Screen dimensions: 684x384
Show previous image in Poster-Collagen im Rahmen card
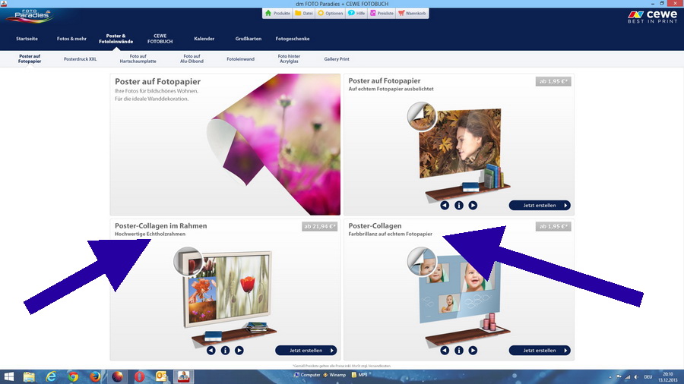211,350
